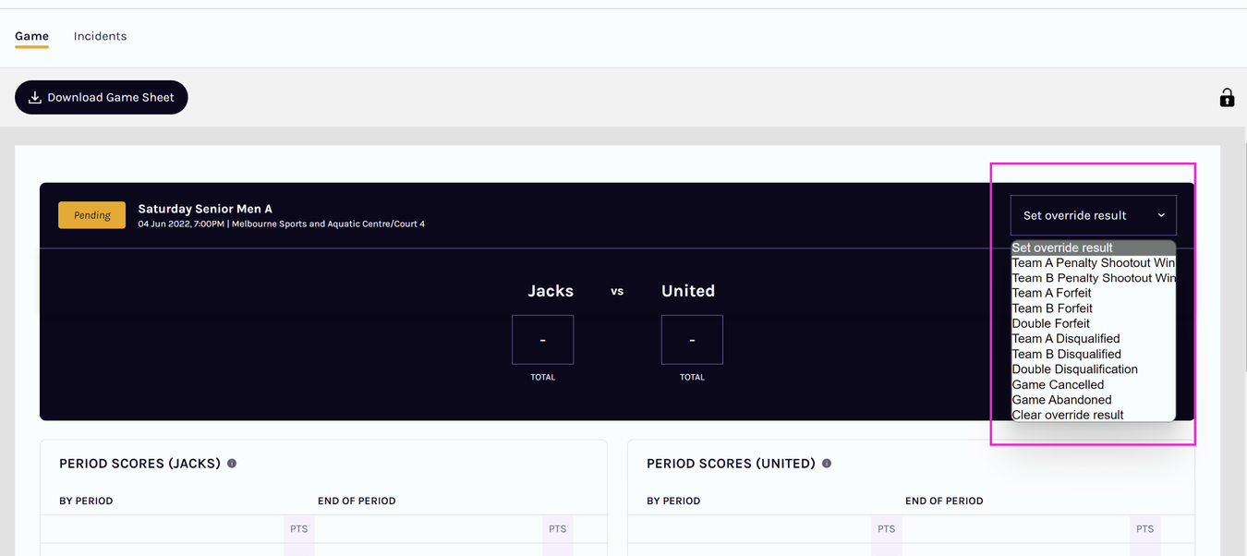Click the Pending status badge
This screenshot has width=1247, height=556.
[x=91, y=215]
